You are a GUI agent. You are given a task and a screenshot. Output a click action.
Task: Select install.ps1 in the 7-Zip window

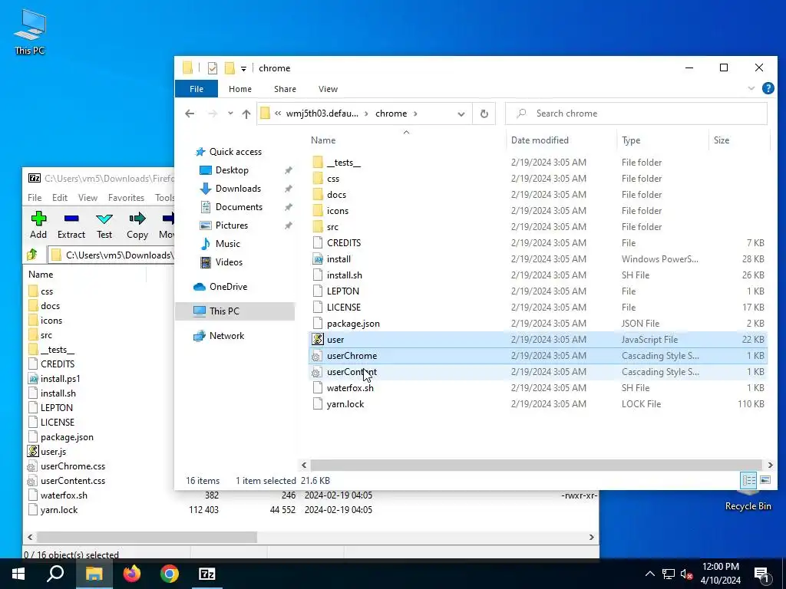click(60, 379)
